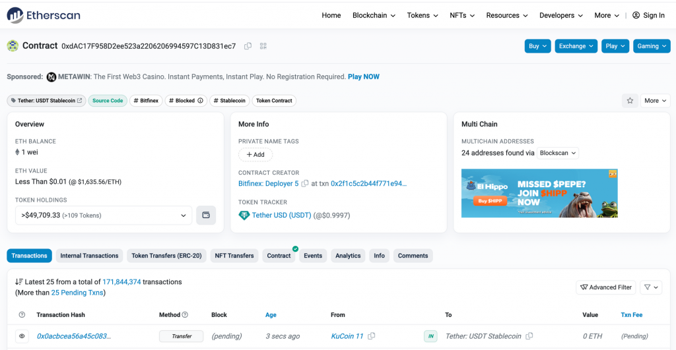Click the Txn Fee column header

coord(632,314)
